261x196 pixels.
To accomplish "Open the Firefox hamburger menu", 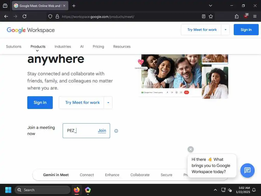I will pos(255,16).
